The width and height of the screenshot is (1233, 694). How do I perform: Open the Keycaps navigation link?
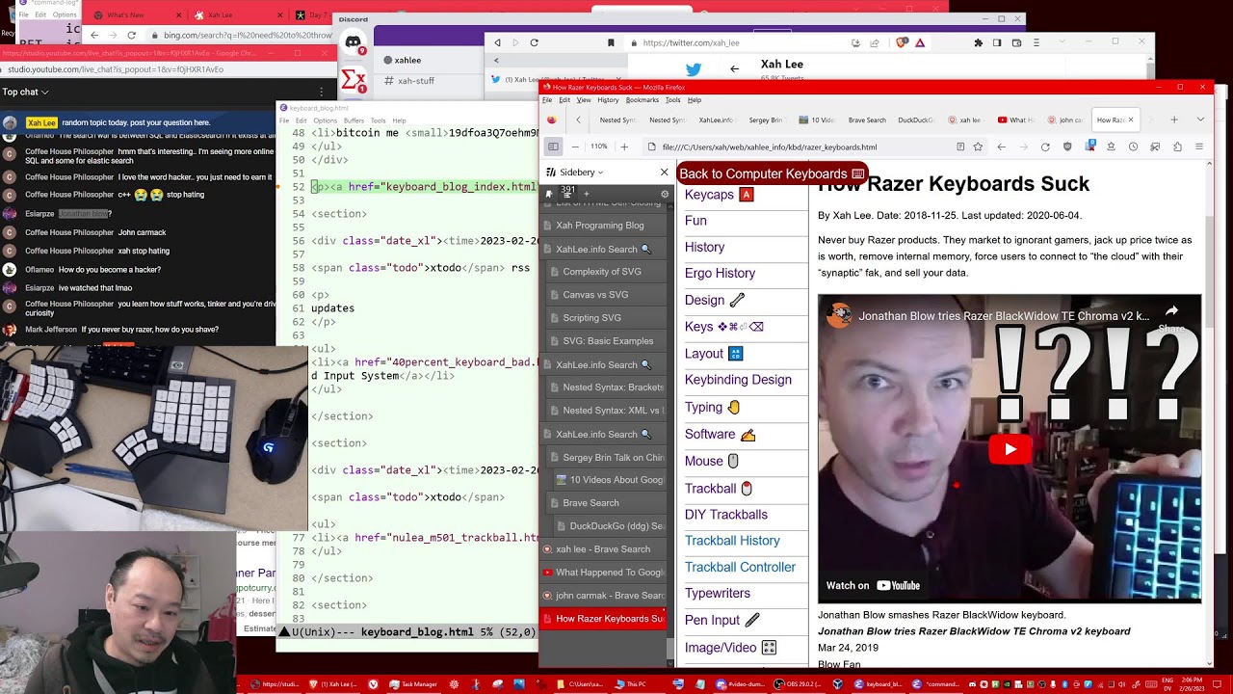pyautogui.click(x=719, y=195)
